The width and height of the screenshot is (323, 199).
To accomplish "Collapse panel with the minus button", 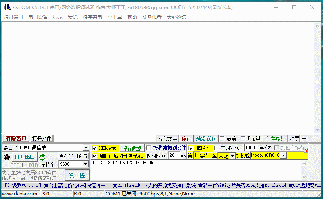I will coord(304,139).
